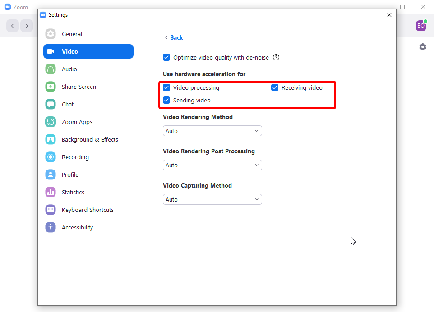Maximize the main Zoom window
Viewport: 434px width, 312px height.
pos(402,7)
